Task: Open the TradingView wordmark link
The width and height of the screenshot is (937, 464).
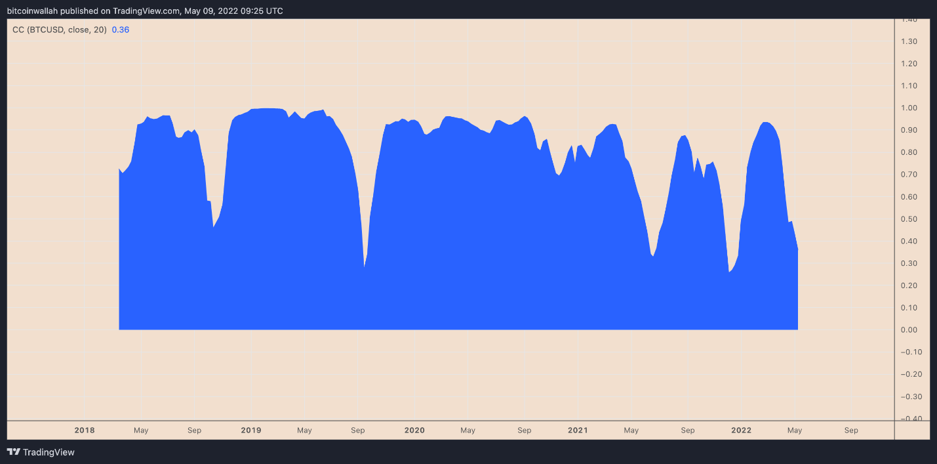Action: 49,452
